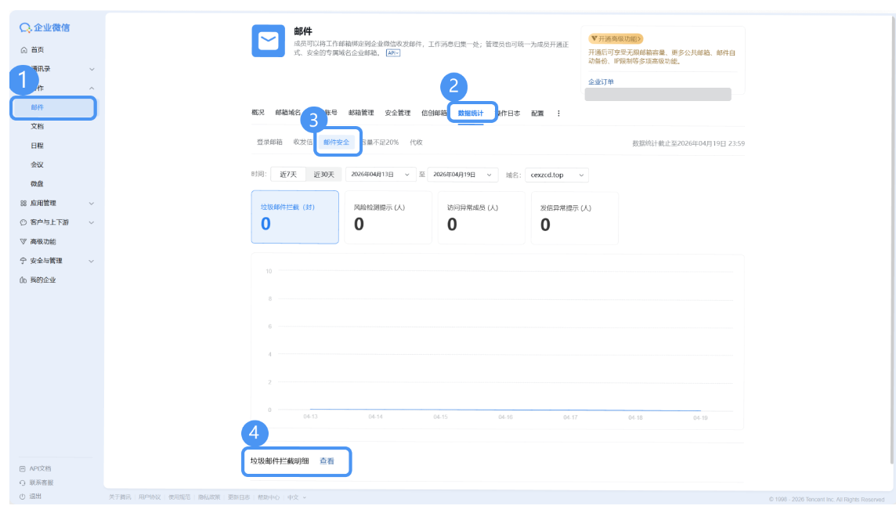Open 日程 in the sidebar

37,146
